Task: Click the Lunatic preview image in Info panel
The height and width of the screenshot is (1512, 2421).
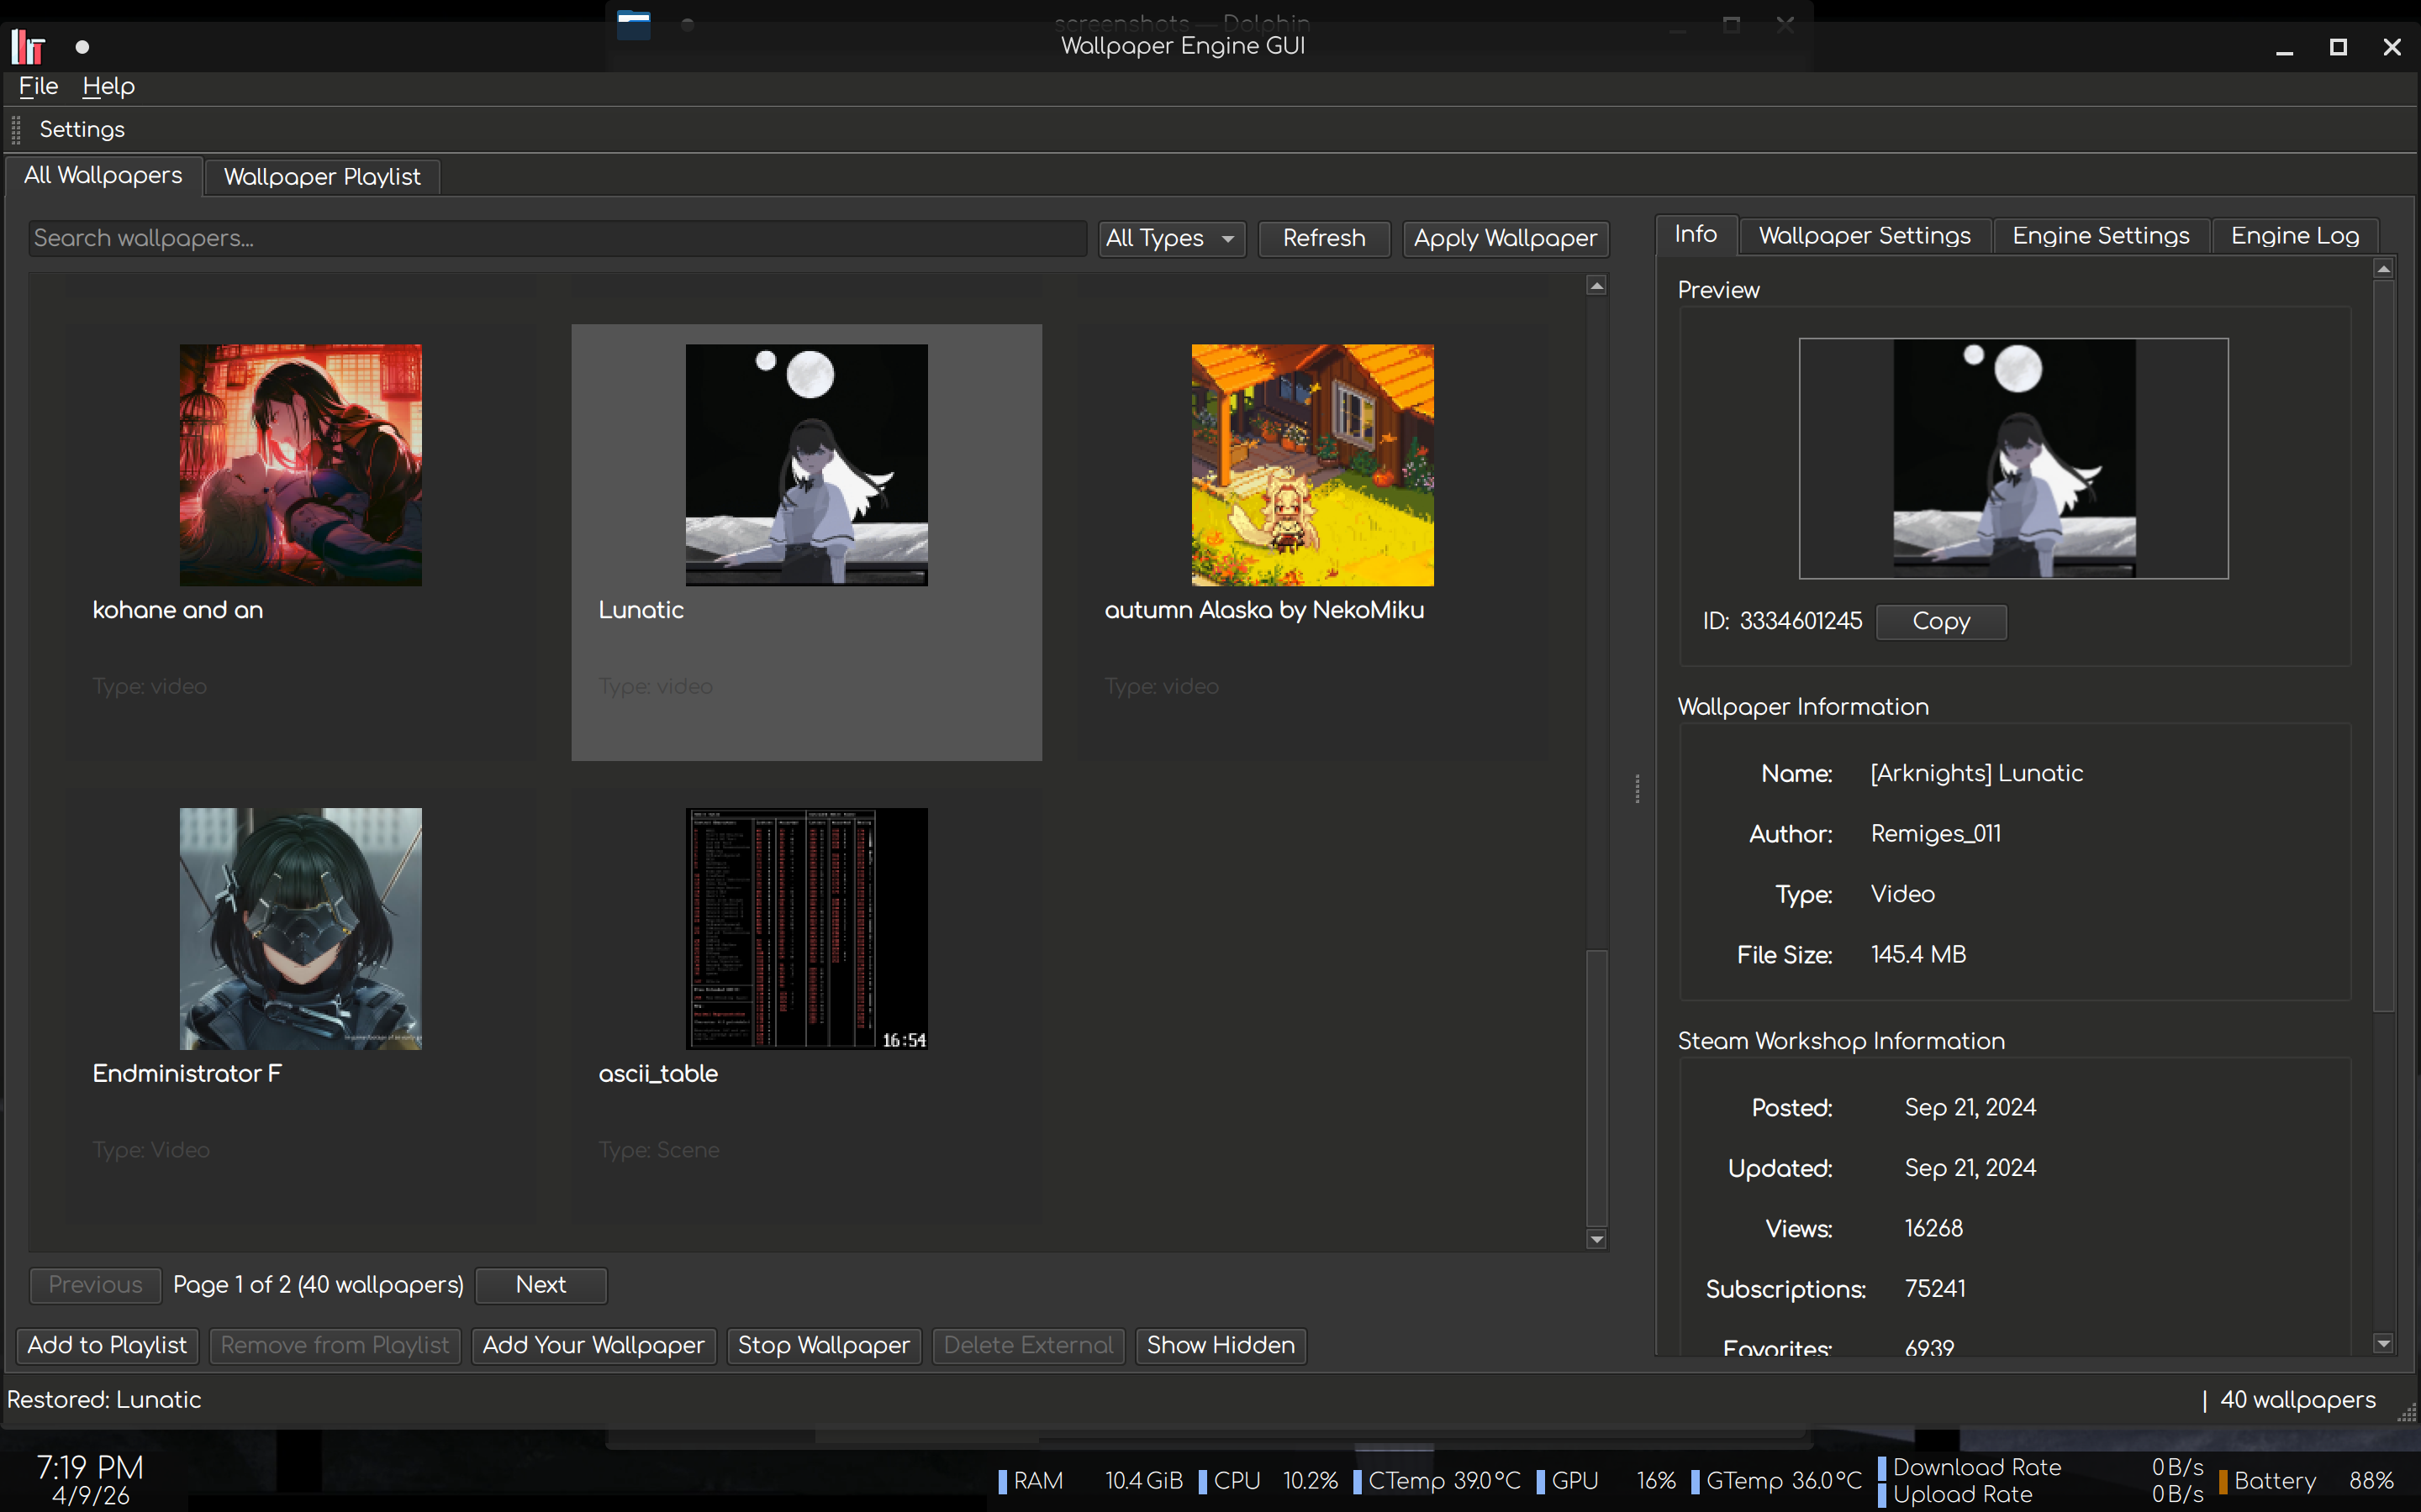Action: [x=2014, y=458]
